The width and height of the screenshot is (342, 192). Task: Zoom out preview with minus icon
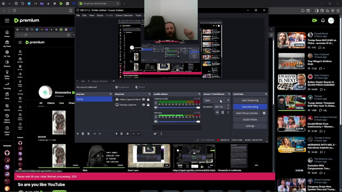[77, 81]
